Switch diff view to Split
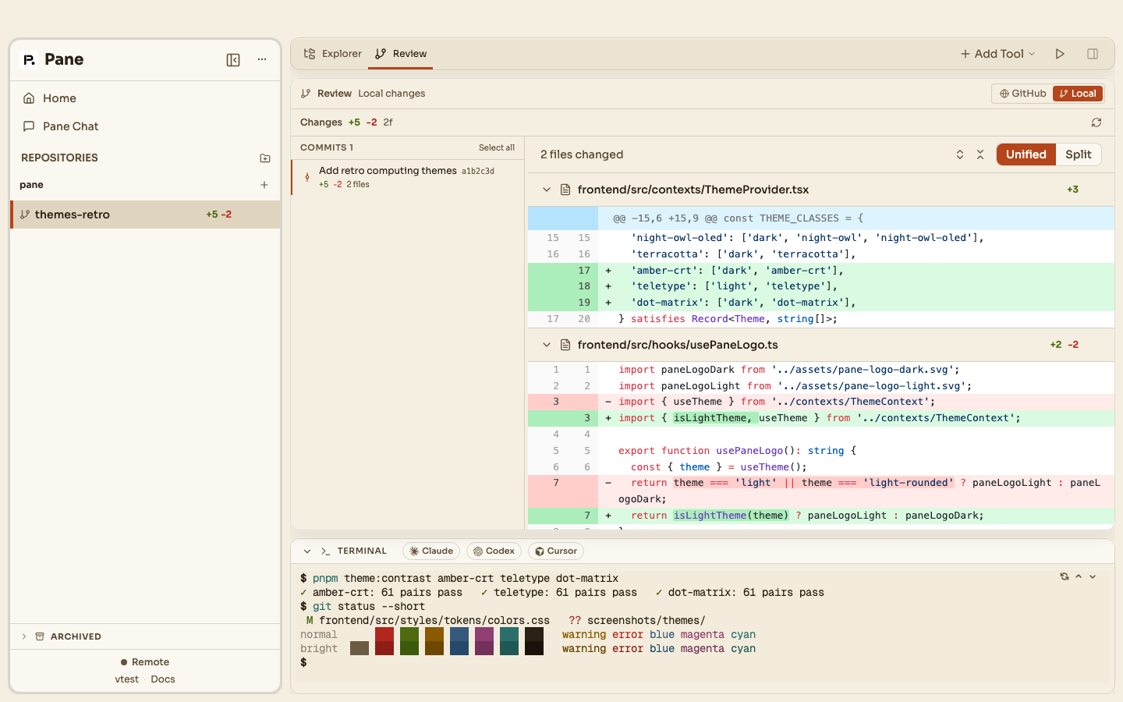This screenshot has width=1123, height=702. [x=1079, y=154]
